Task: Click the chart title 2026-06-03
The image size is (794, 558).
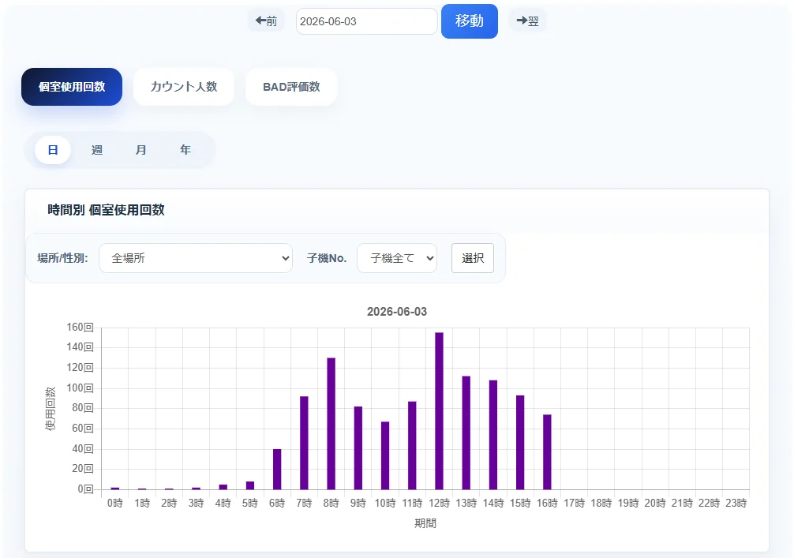Action: click(x=397, y=312)
